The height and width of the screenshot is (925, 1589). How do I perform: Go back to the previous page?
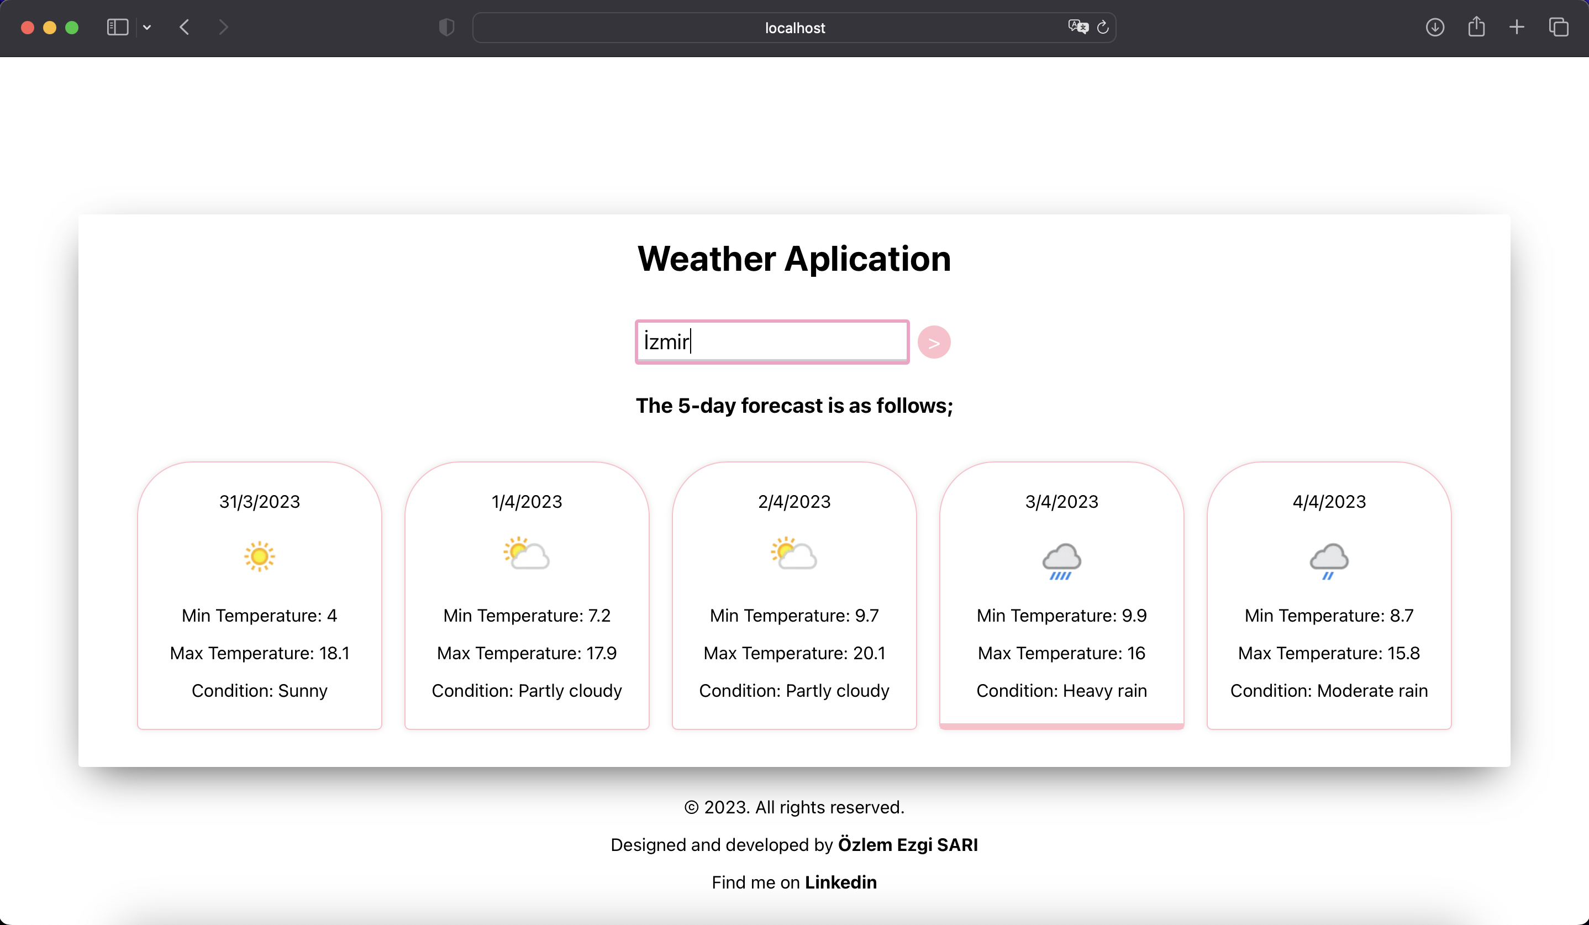pos(184,27)
